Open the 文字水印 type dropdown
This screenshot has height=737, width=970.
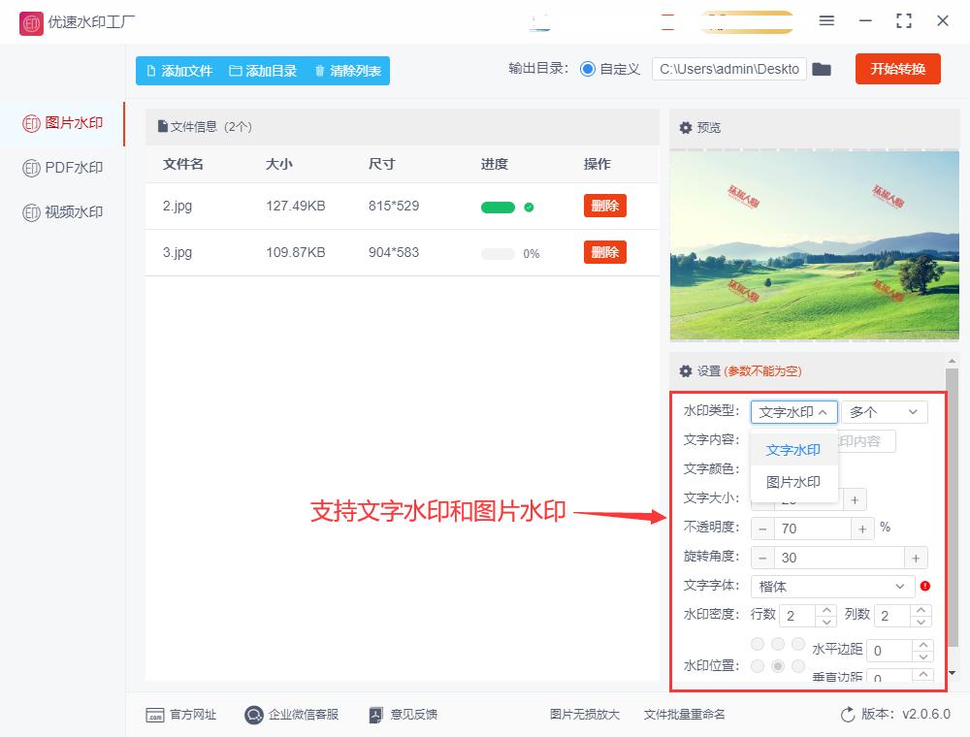793,411
